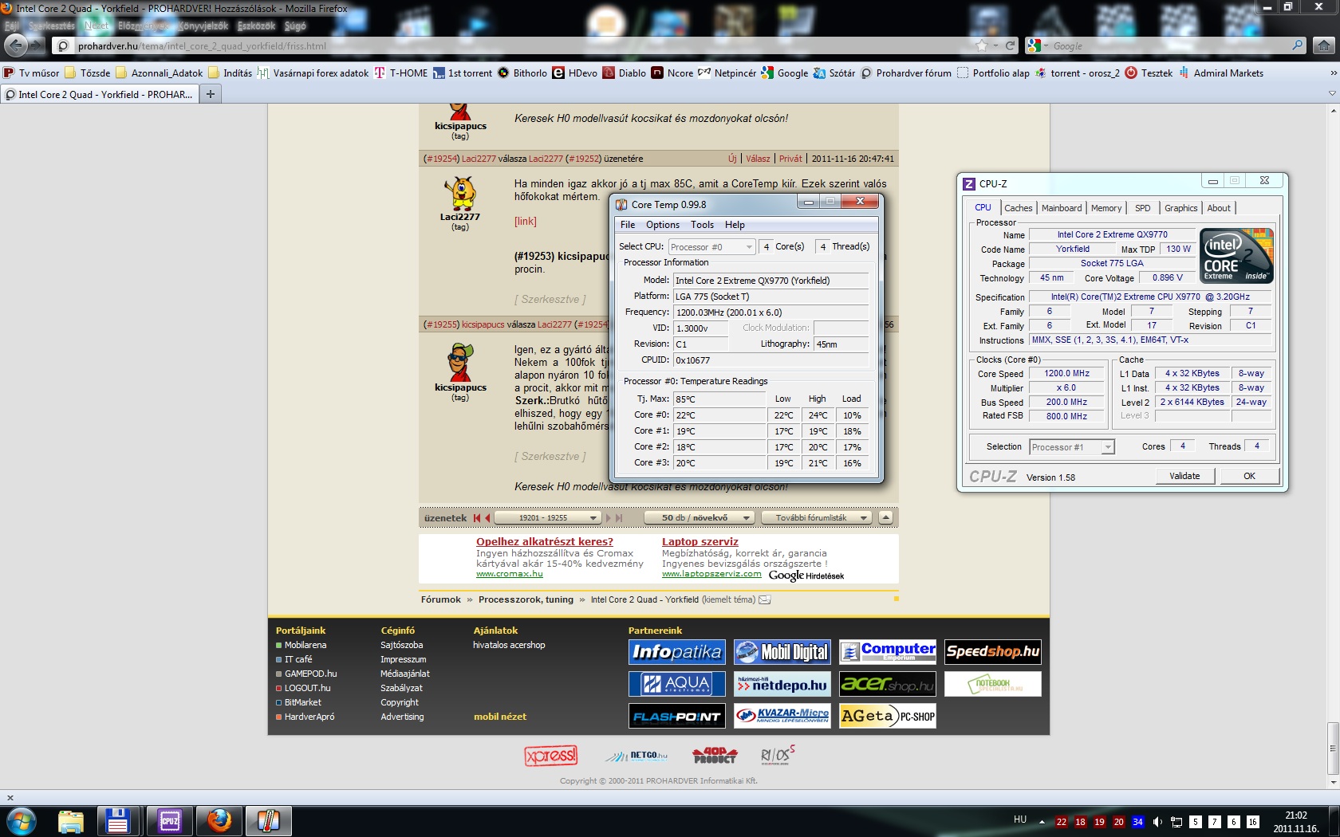Switch to the SPD tab in CPU-Z
The height and width of the screenshot is (837, 1340).
coord(1143,208)
